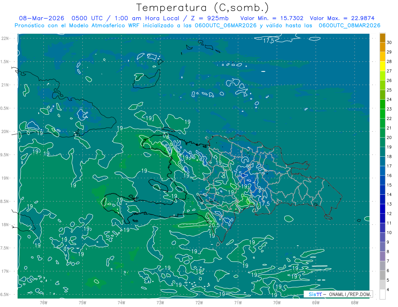
Task: Click the blue color bar segment between 15 and 16
Action: pos(382,180)
